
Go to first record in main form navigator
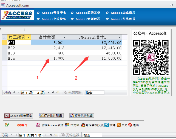[12, 135]
